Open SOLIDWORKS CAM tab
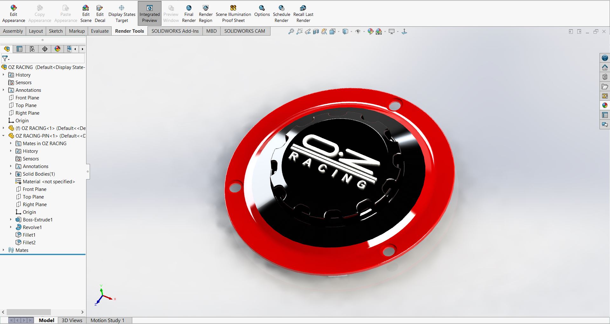610x324 pixels. tap(245, 31)
